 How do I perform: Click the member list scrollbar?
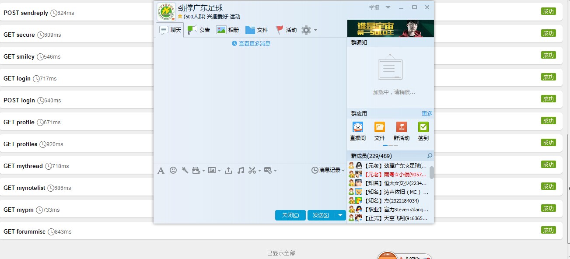click(432, 172)
